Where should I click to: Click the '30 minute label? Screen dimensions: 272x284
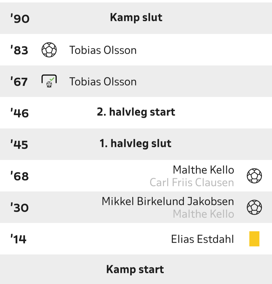(x=20, y=208)
